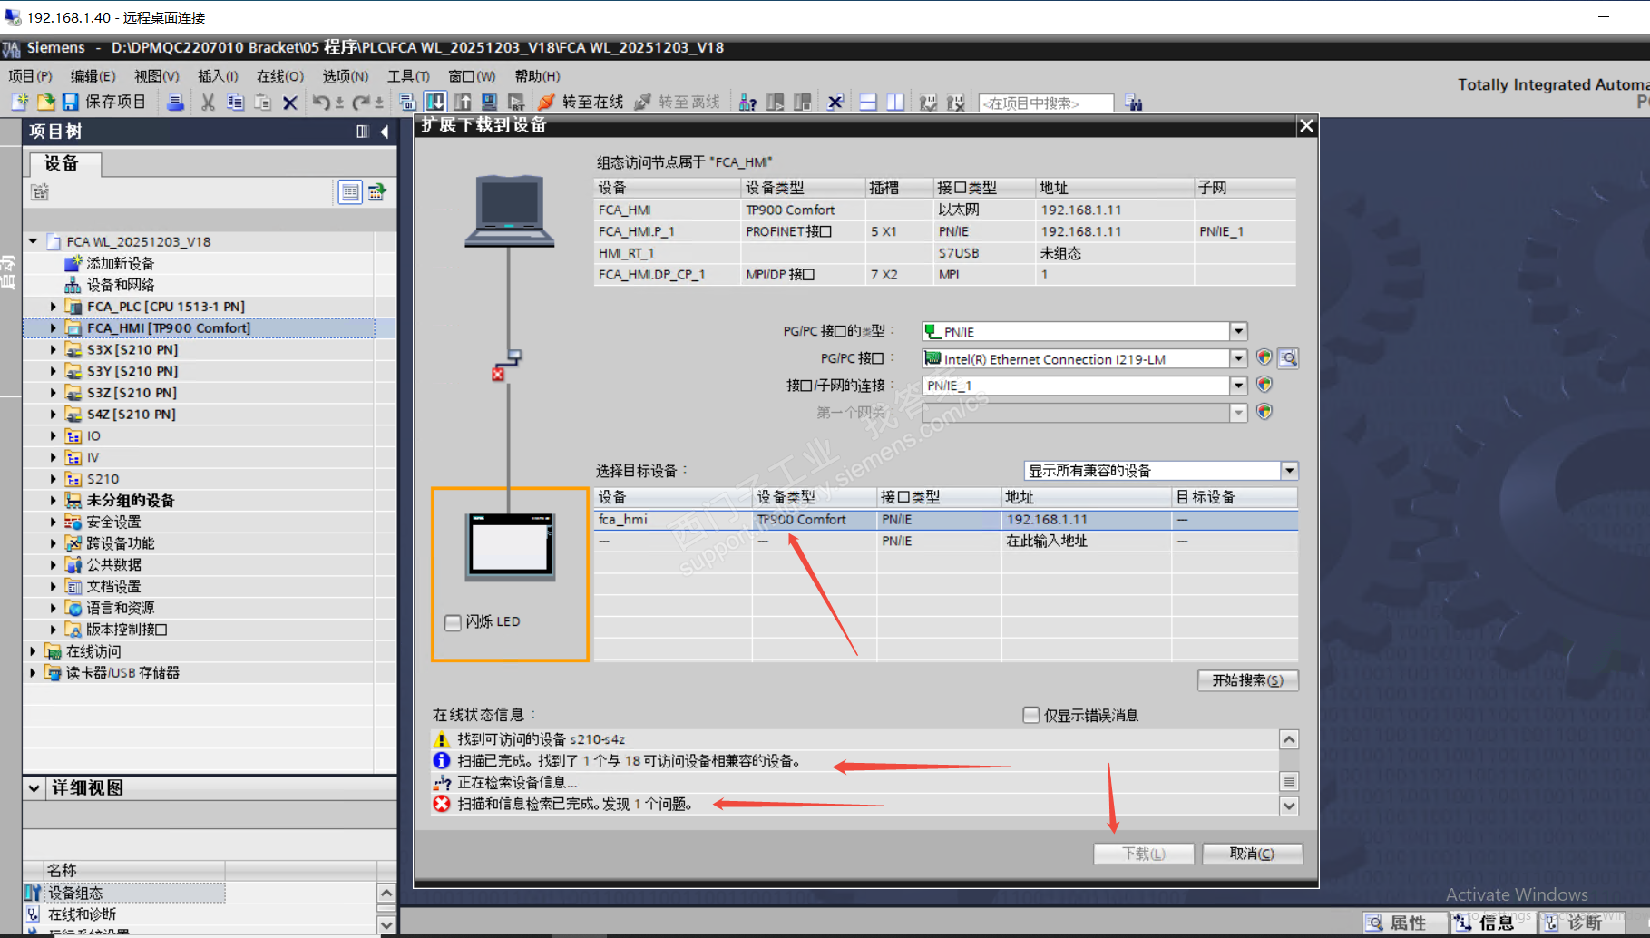Check the show only error messages box
The height and width of the screenshot is (938, 1650).
click(1030, 715)
